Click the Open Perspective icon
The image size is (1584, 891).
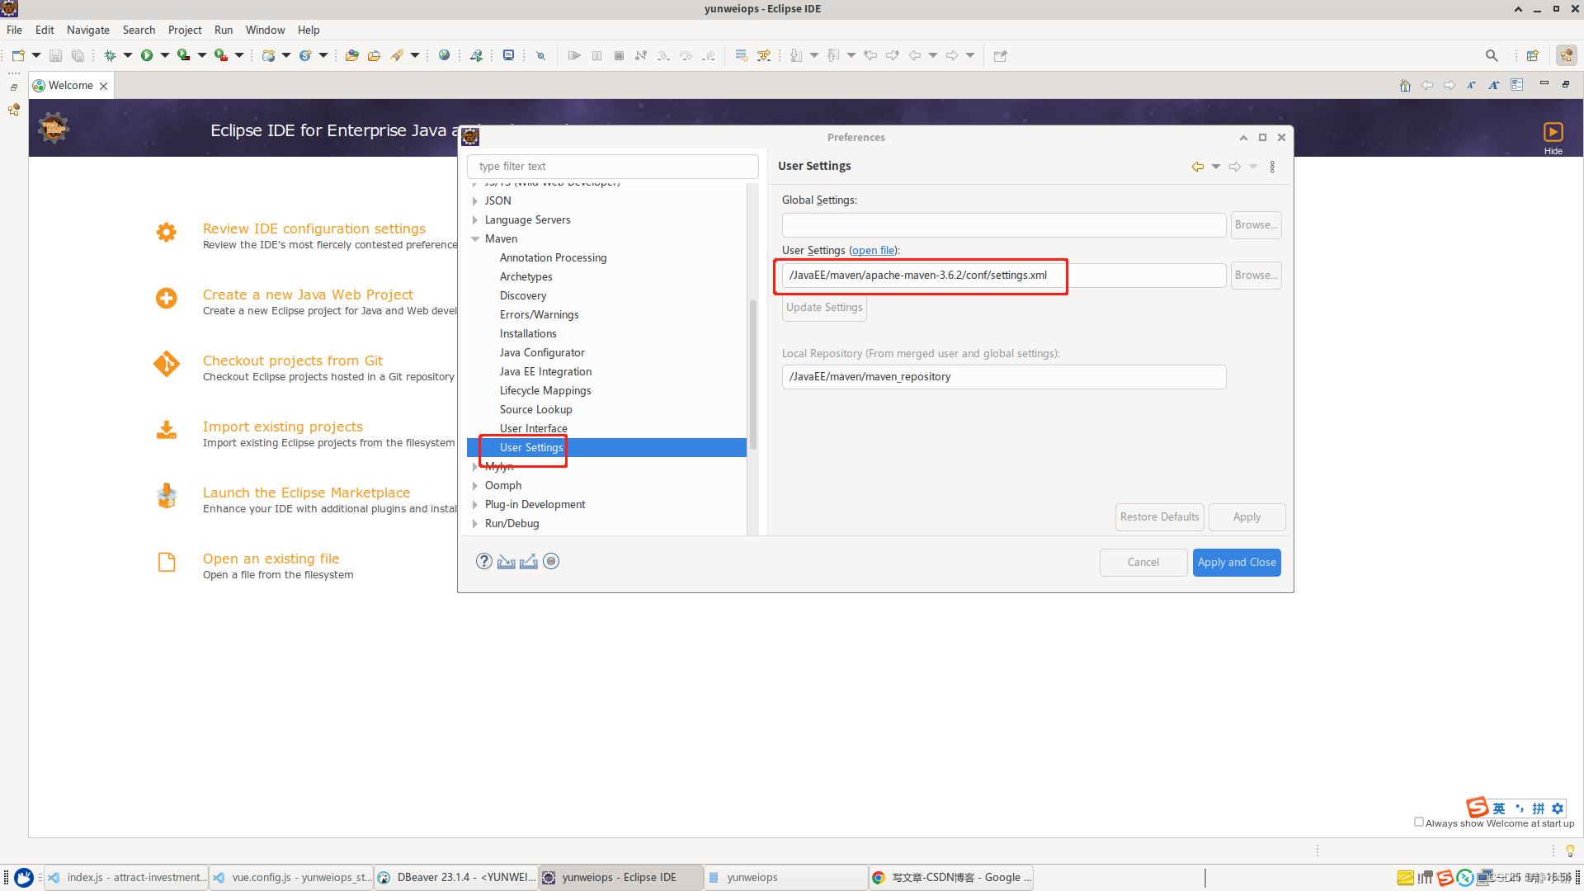pos(1533,55)
